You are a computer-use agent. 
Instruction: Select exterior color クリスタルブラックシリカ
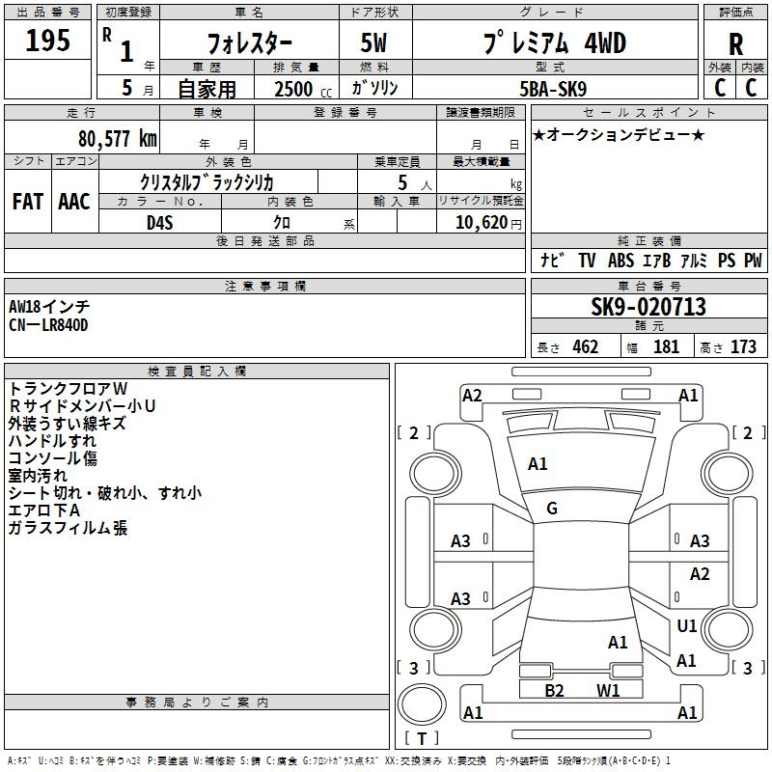click(x=207, y=182)
